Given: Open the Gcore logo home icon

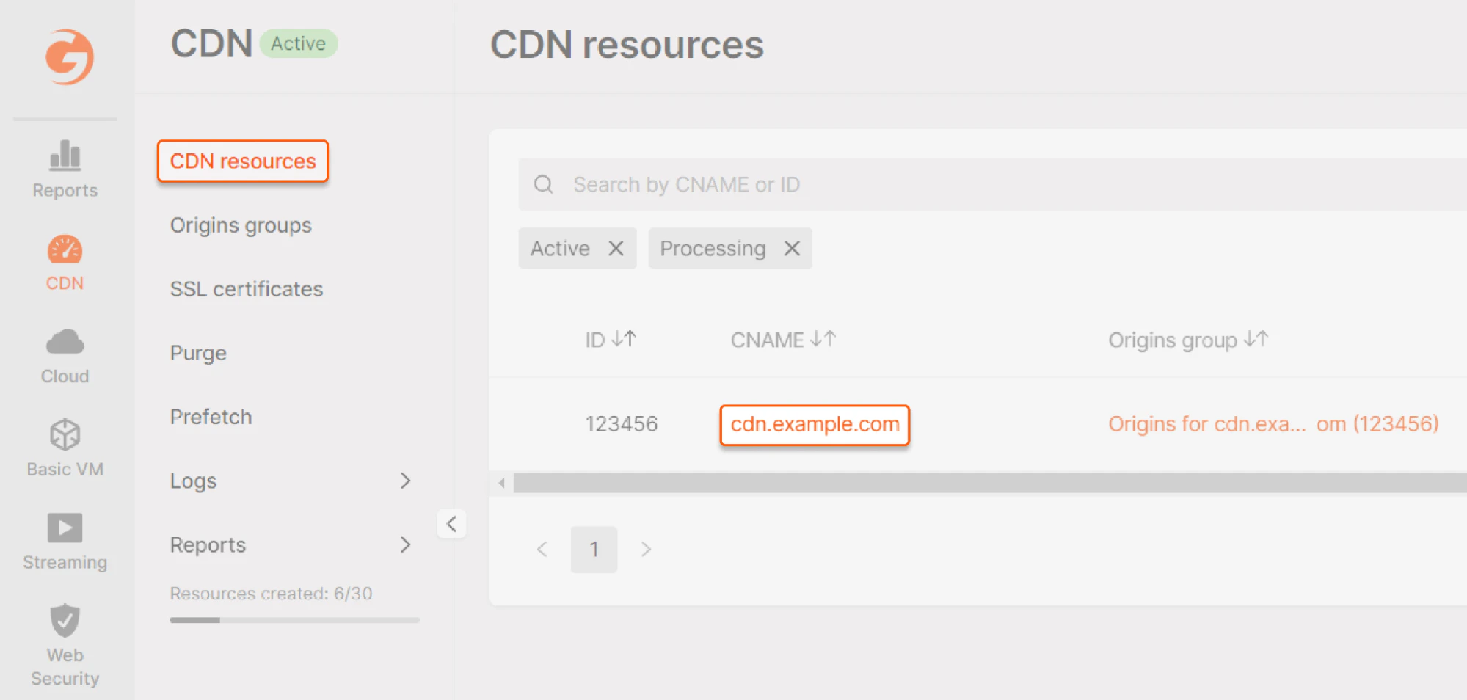Looking at the screenshot, I should point(68,57).
